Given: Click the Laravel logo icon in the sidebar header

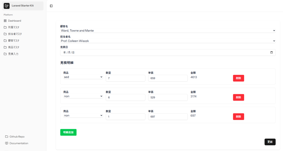Looking at the screenshot, I should click(x=7, y=6).
